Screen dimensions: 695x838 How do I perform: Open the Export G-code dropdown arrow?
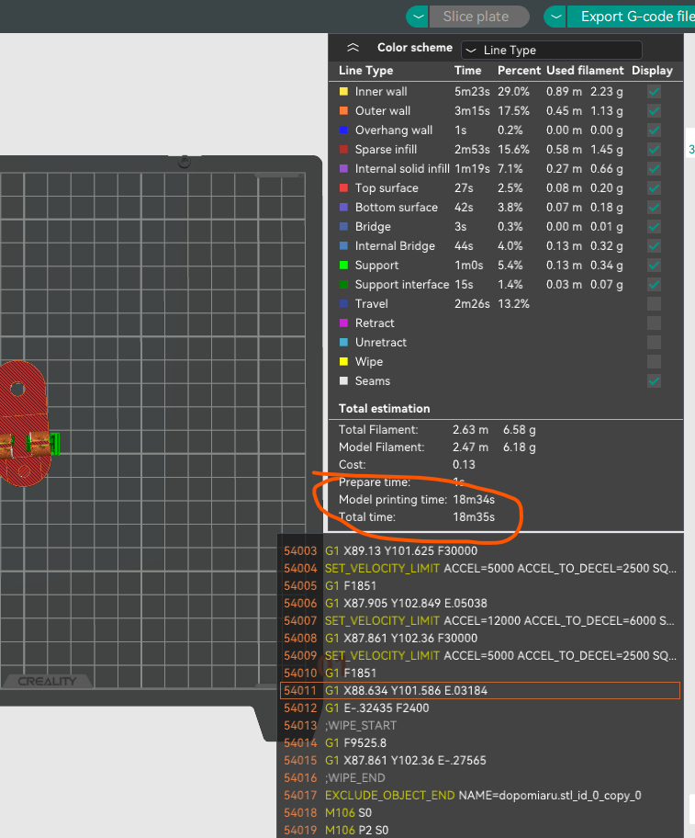tap(555, 17)
